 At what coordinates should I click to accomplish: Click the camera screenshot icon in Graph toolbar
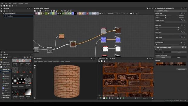(x=41, y=11)
